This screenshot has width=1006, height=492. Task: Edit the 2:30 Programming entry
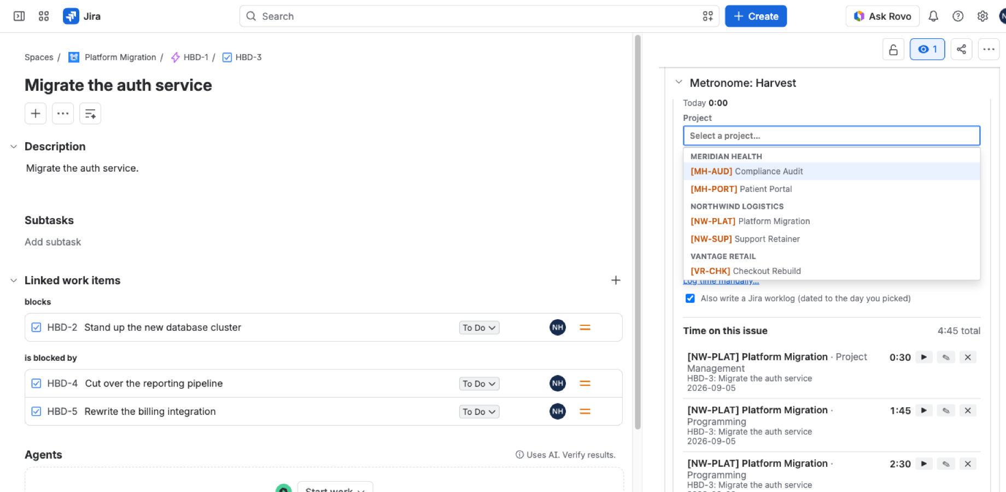[946, 464]
